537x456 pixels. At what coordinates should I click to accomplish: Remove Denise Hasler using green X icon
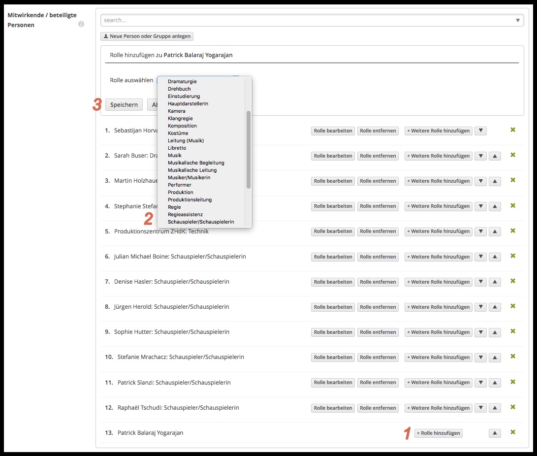(512, 281)
